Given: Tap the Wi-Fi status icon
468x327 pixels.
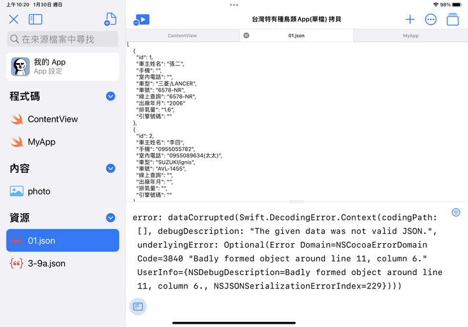Looking at the screenshot, I should pyautogui.click(x=435, y=5).
